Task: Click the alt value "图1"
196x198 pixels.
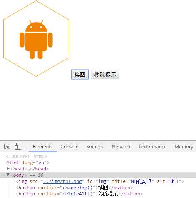Action: pyautogui.click(x=174, y=181)
